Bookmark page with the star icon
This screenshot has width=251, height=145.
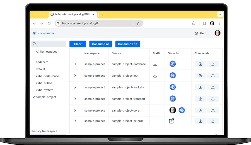tap(138, 23)
